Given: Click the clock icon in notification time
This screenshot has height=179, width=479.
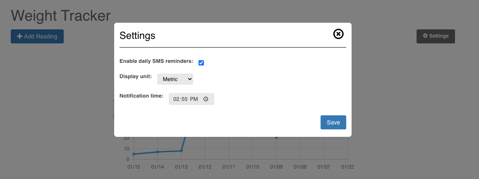Looking at the screenshot, I should click(x=206, y=99).
